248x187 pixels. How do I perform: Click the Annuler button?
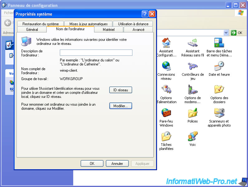[x=117, y=163]
